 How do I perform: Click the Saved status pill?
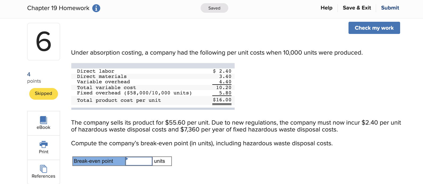(214, 8)
